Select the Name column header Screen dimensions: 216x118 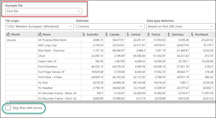click(x=59, y=34)
